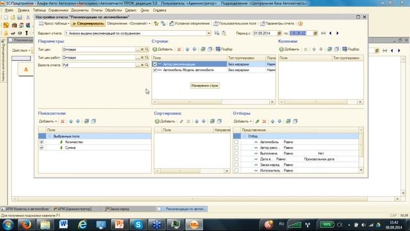This screenshot has width=410, height=231.
Task: Delete selected row in Строки section
Action: 179,49
